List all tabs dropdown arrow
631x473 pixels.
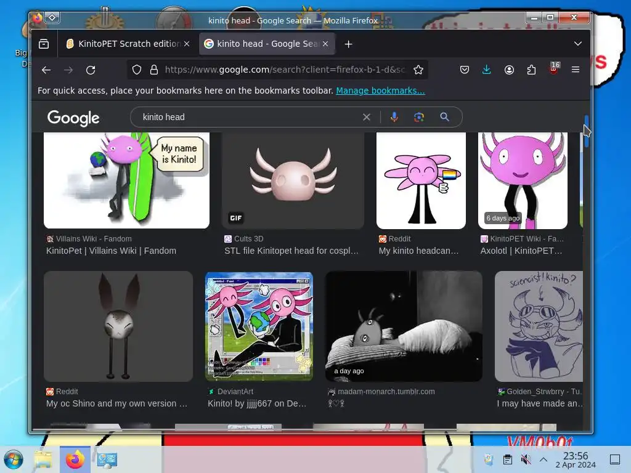tap(578, 44)
